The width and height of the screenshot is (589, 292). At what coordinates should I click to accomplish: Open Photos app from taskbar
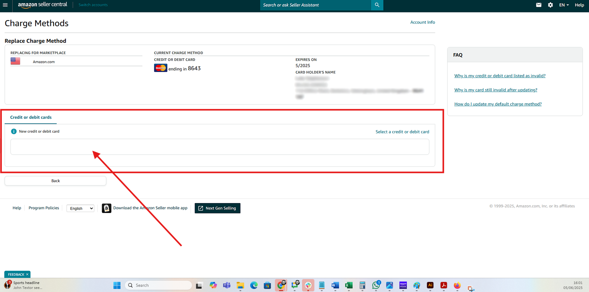coord(390,285)
